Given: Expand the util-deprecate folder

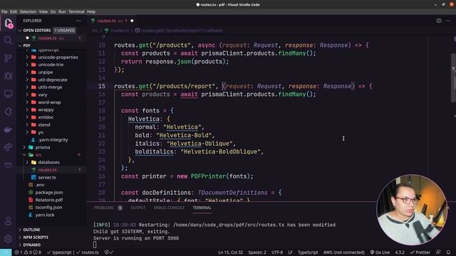Looking at the screenshot, I should (x=53, y=80).
